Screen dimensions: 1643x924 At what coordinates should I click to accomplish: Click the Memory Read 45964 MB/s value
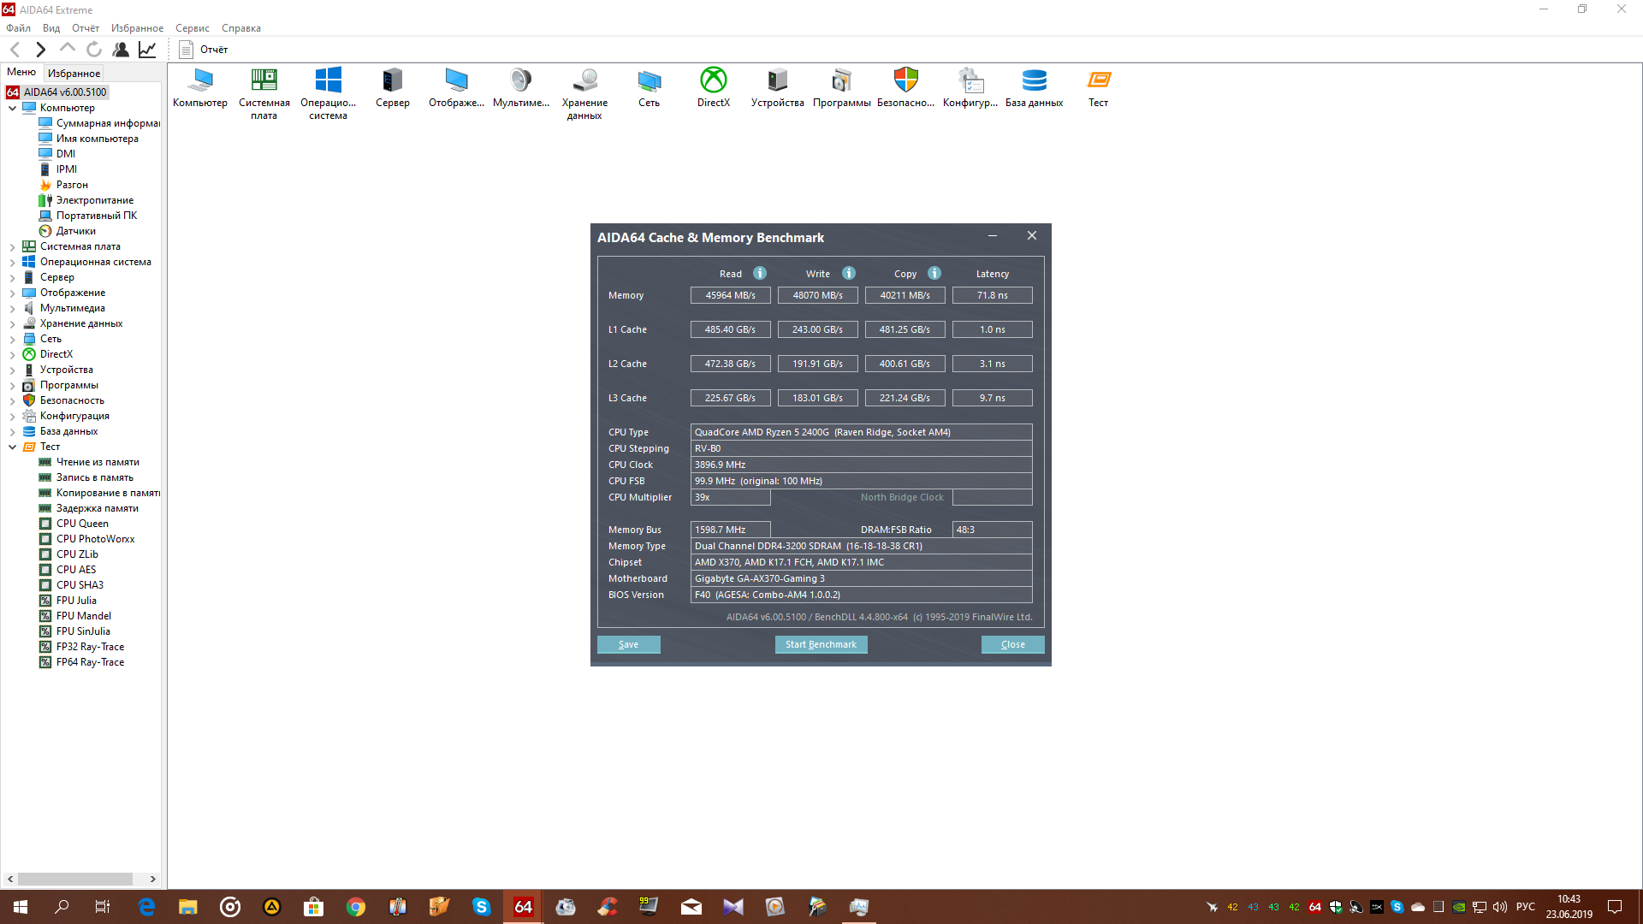(730, 295)
